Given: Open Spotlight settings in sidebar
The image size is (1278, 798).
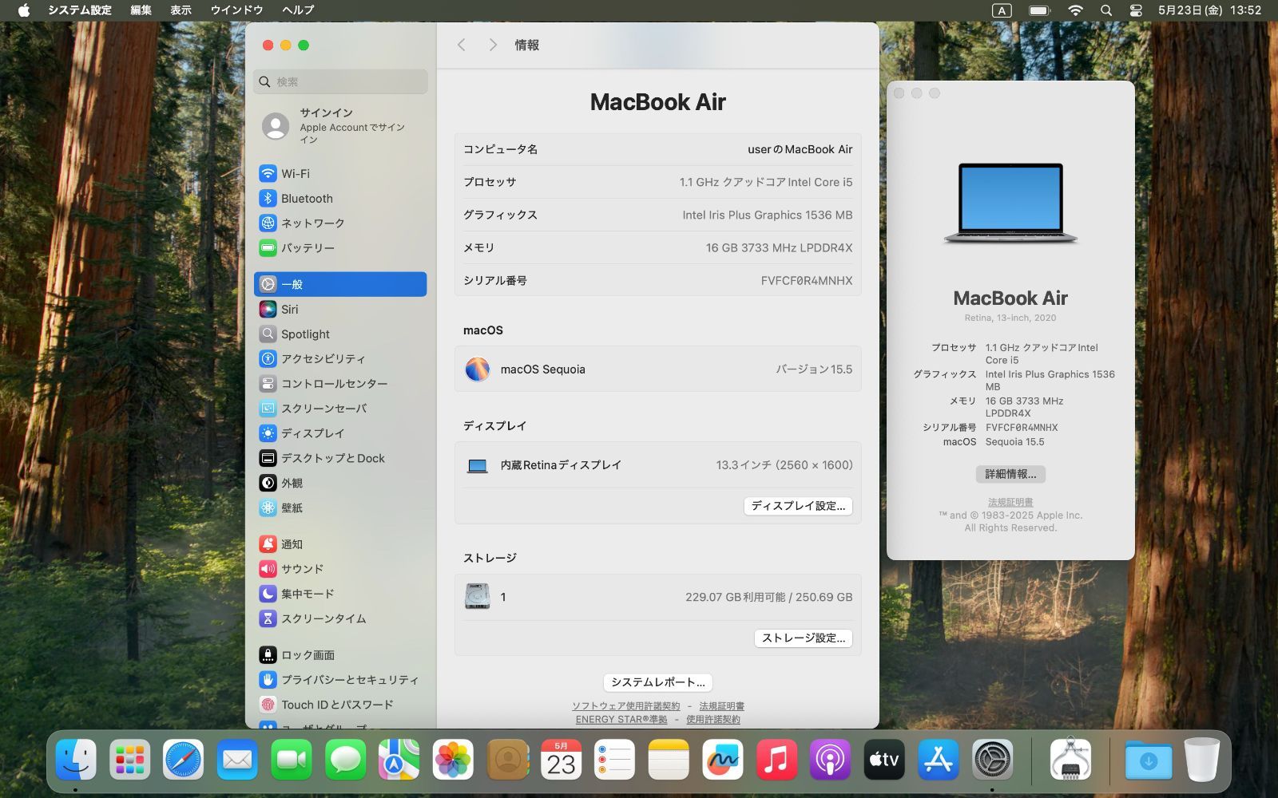Looking at the screenshot, I should (x=340, y=334).
